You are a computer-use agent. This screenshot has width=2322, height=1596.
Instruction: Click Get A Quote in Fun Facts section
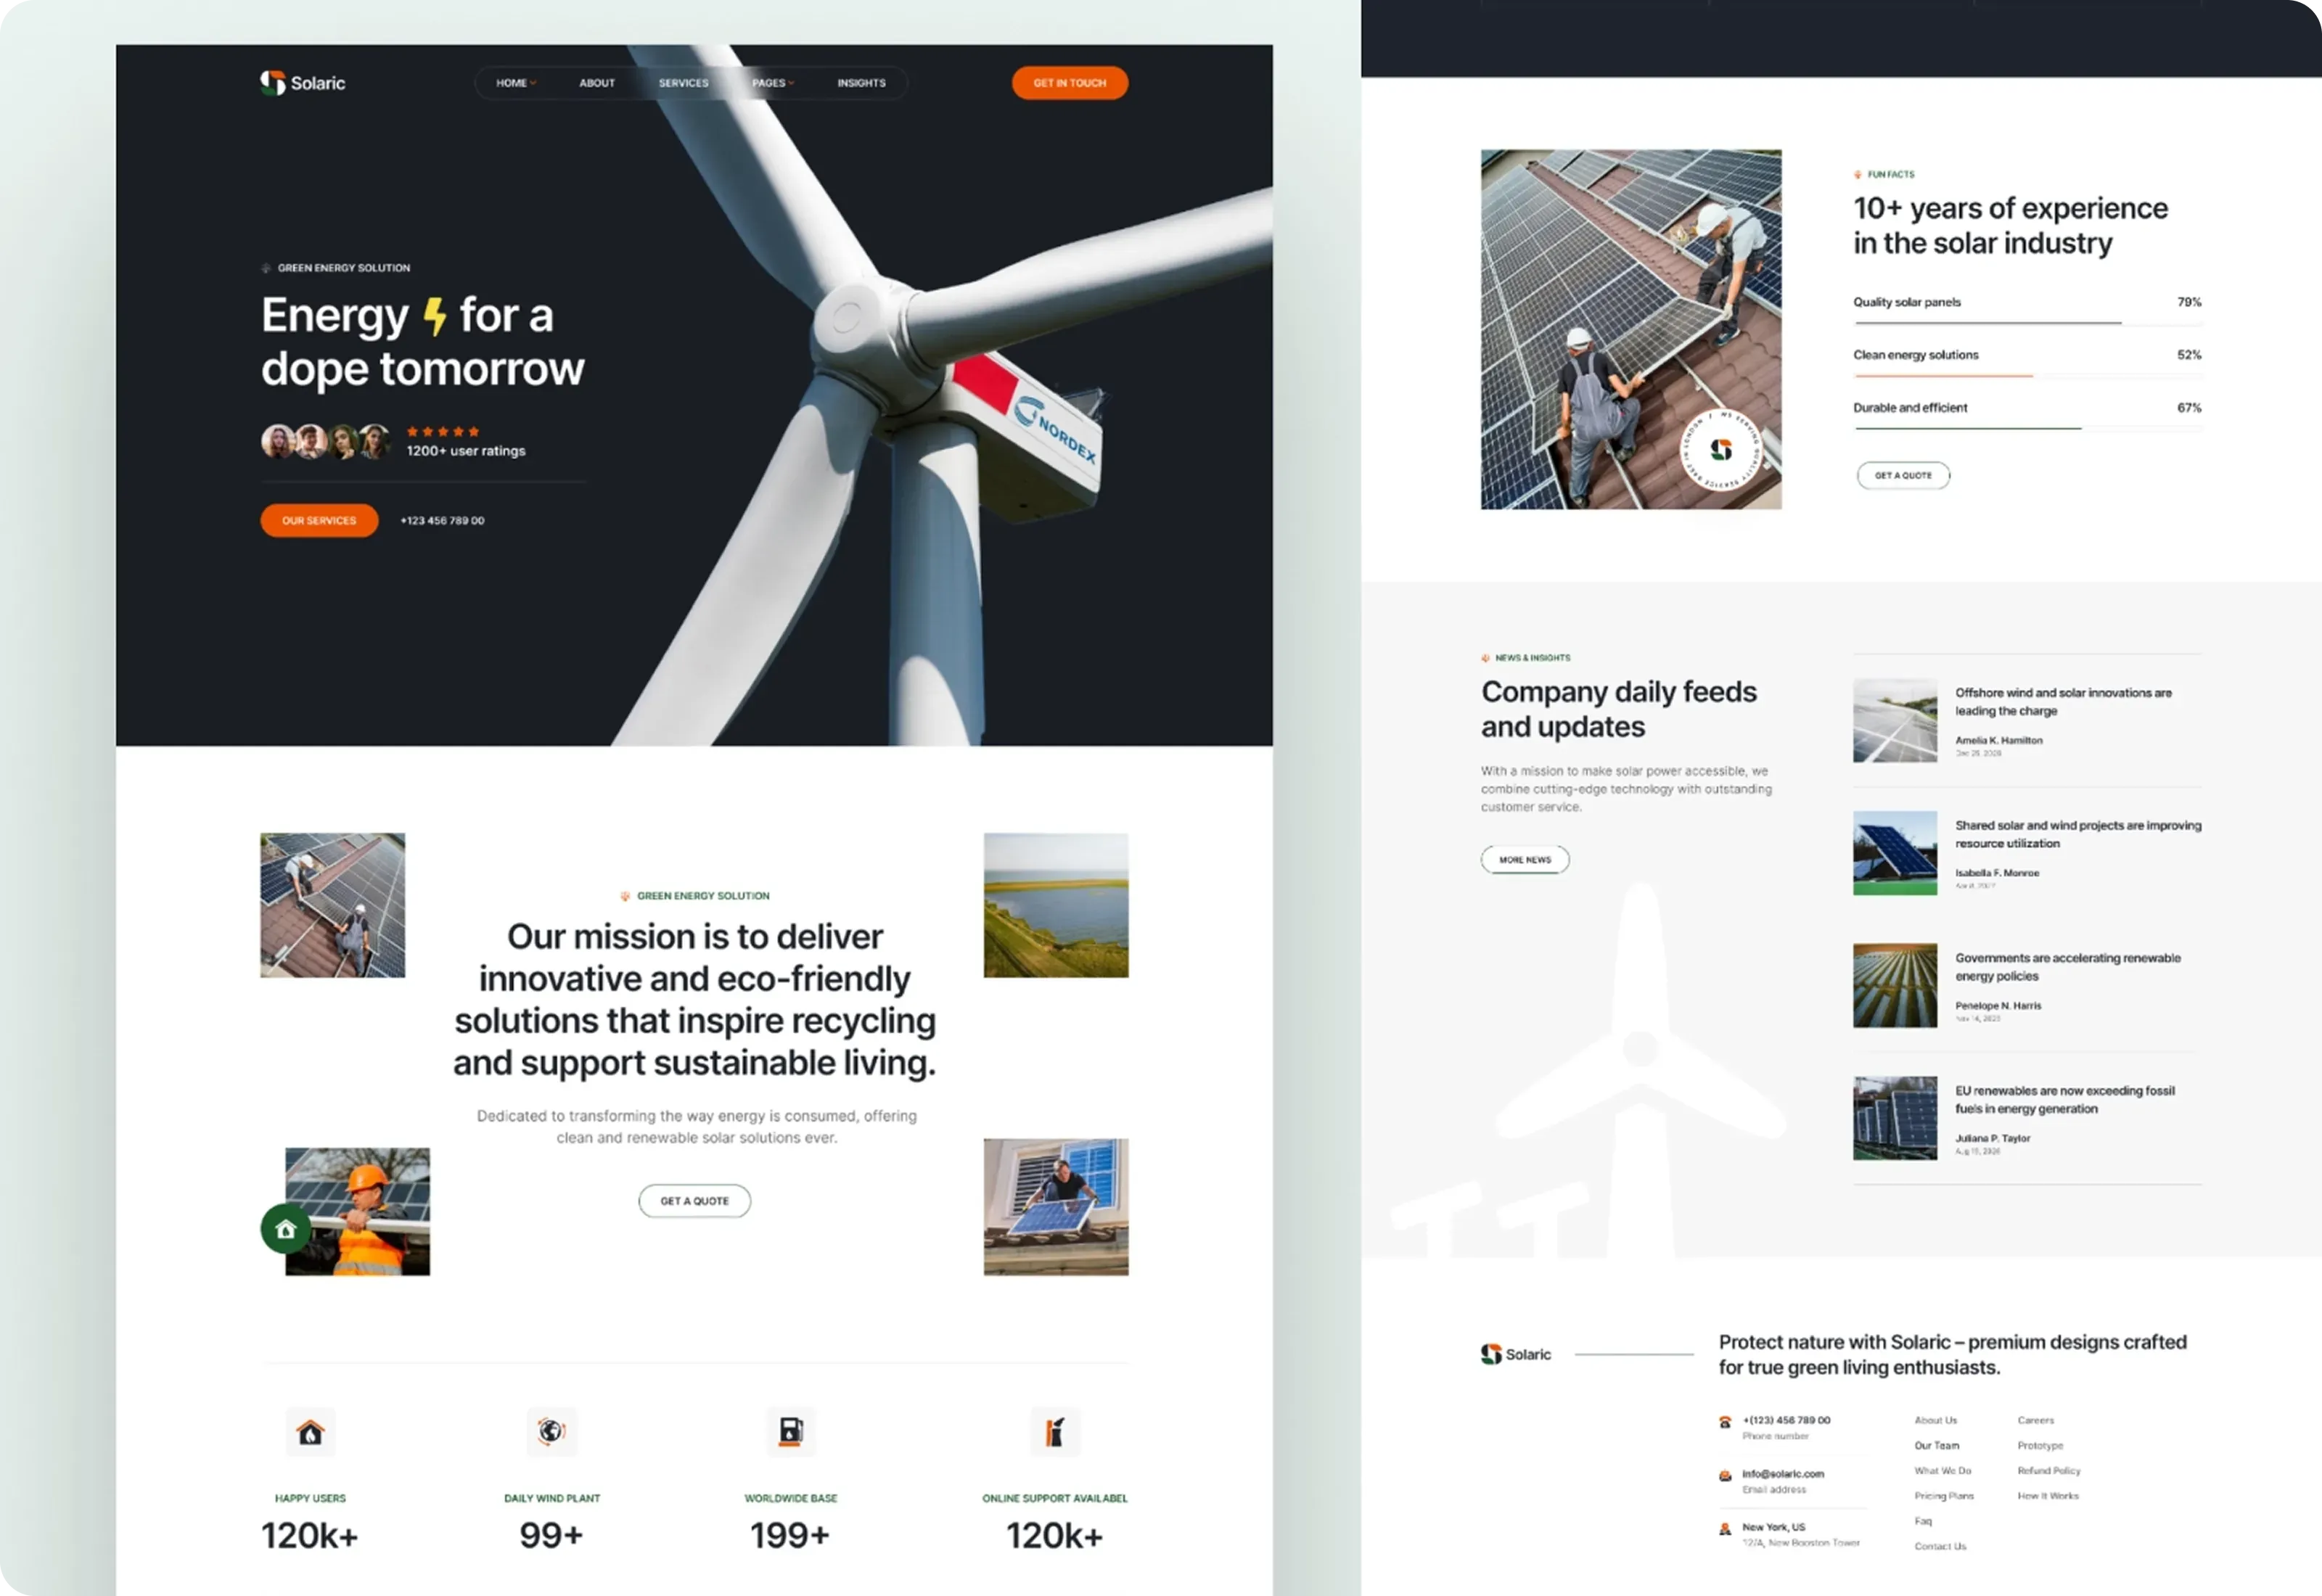click(1904, 475)
